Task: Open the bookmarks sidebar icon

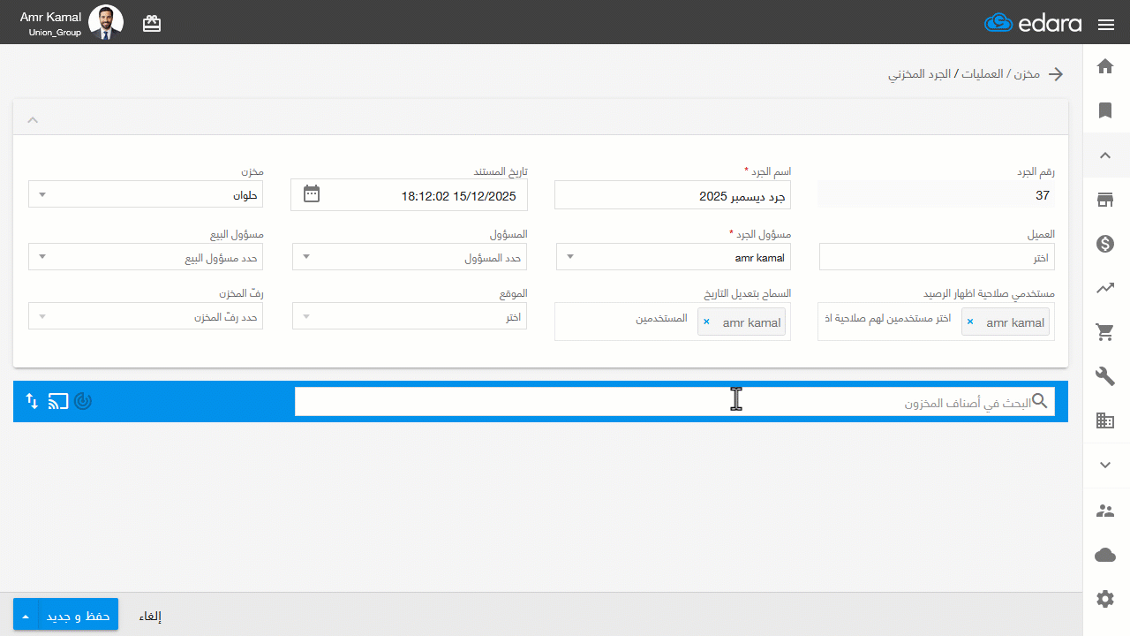Action: click(x=1105, y=110)
